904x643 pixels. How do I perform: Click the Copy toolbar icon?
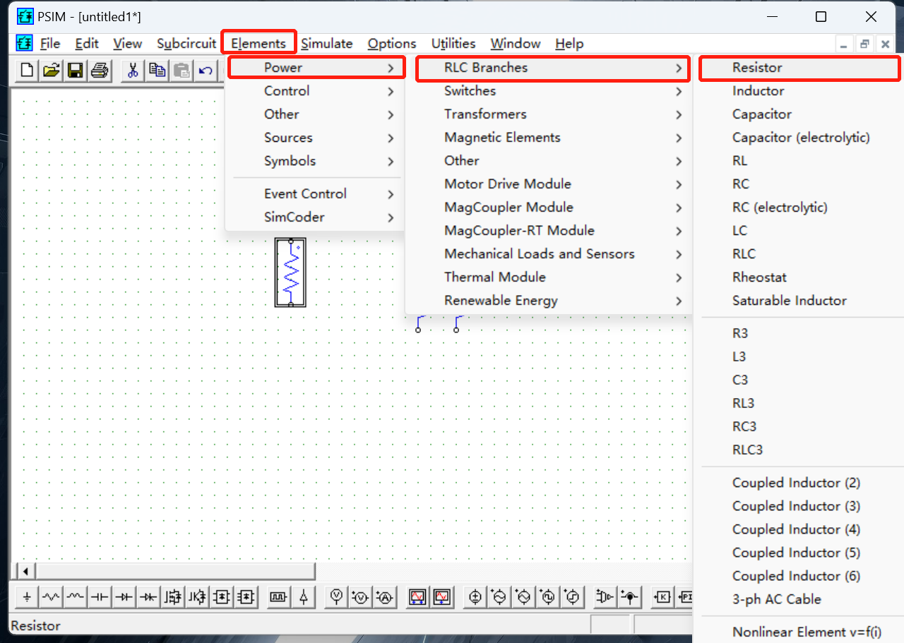tap(157, 70)
